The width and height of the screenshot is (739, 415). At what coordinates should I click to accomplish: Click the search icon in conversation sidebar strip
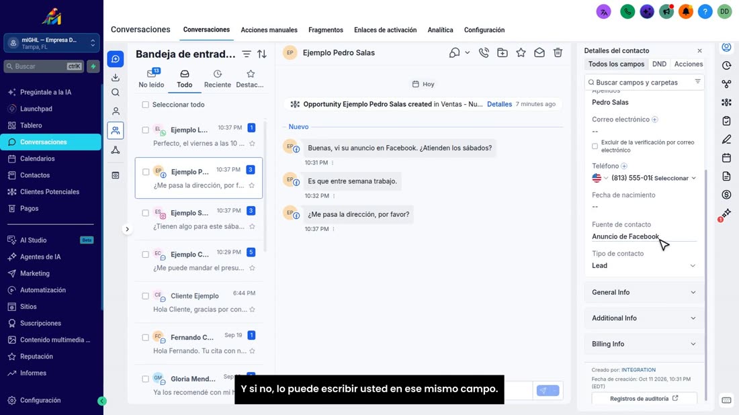116,93
